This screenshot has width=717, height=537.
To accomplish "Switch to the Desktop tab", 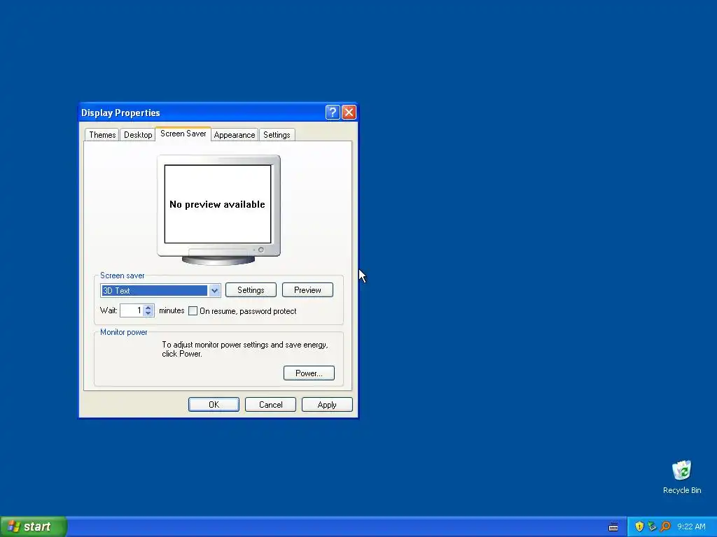I will click(138, 135).
